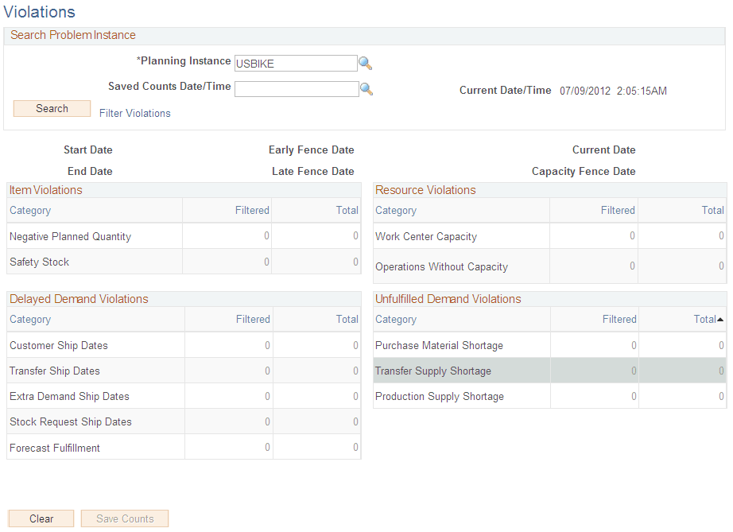Sort Item Violations by Category

pos(30,210)
